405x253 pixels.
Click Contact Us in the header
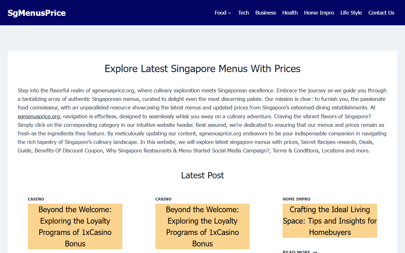point(381,13)
